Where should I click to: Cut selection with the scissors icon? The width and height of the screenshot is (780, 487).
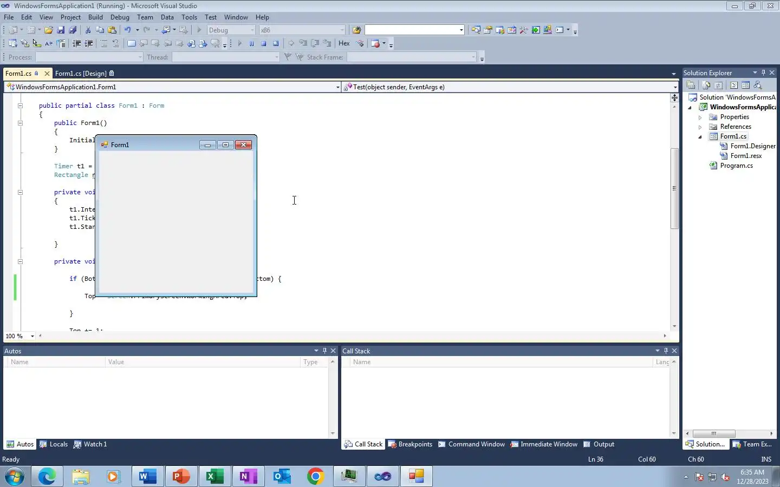88,30
